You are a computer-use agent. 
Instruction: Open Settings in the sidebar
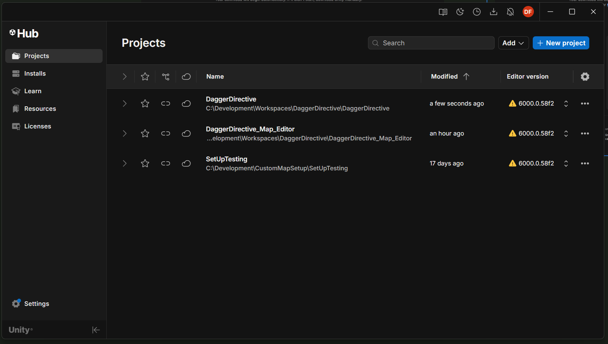pyautogui.click(x=54, y=304)
